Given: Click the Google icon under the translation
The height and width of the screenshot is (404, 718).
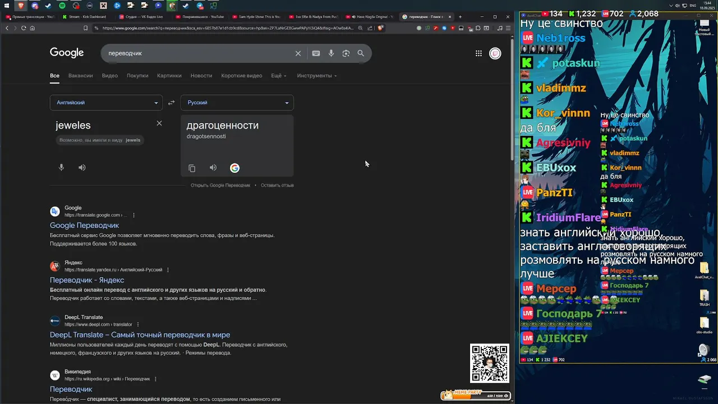Looking at the screenshot, I should (234, 168).
